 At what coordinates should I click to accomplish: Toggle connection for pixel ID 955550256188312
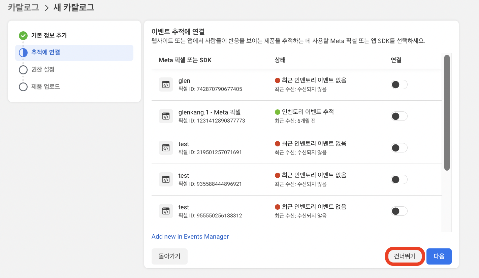pos(399,211)
